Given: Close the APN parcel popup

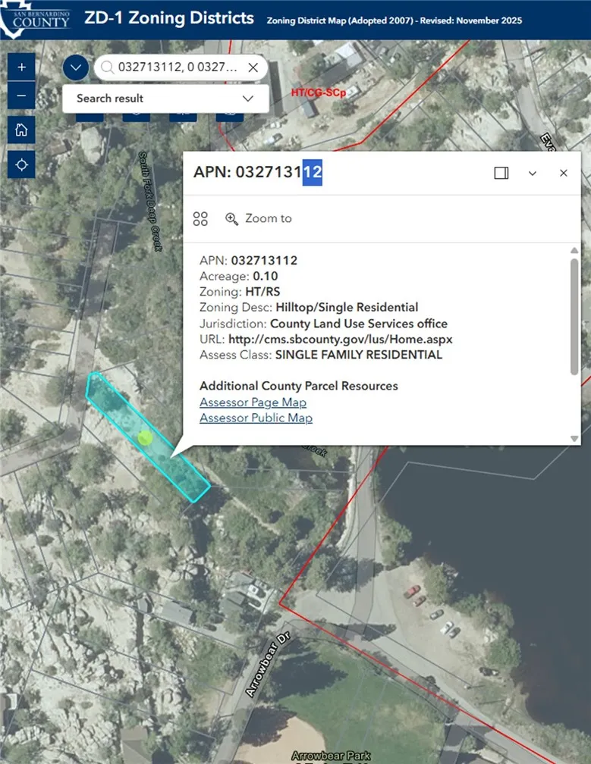Looking at the screenshot, I should 563,173.
